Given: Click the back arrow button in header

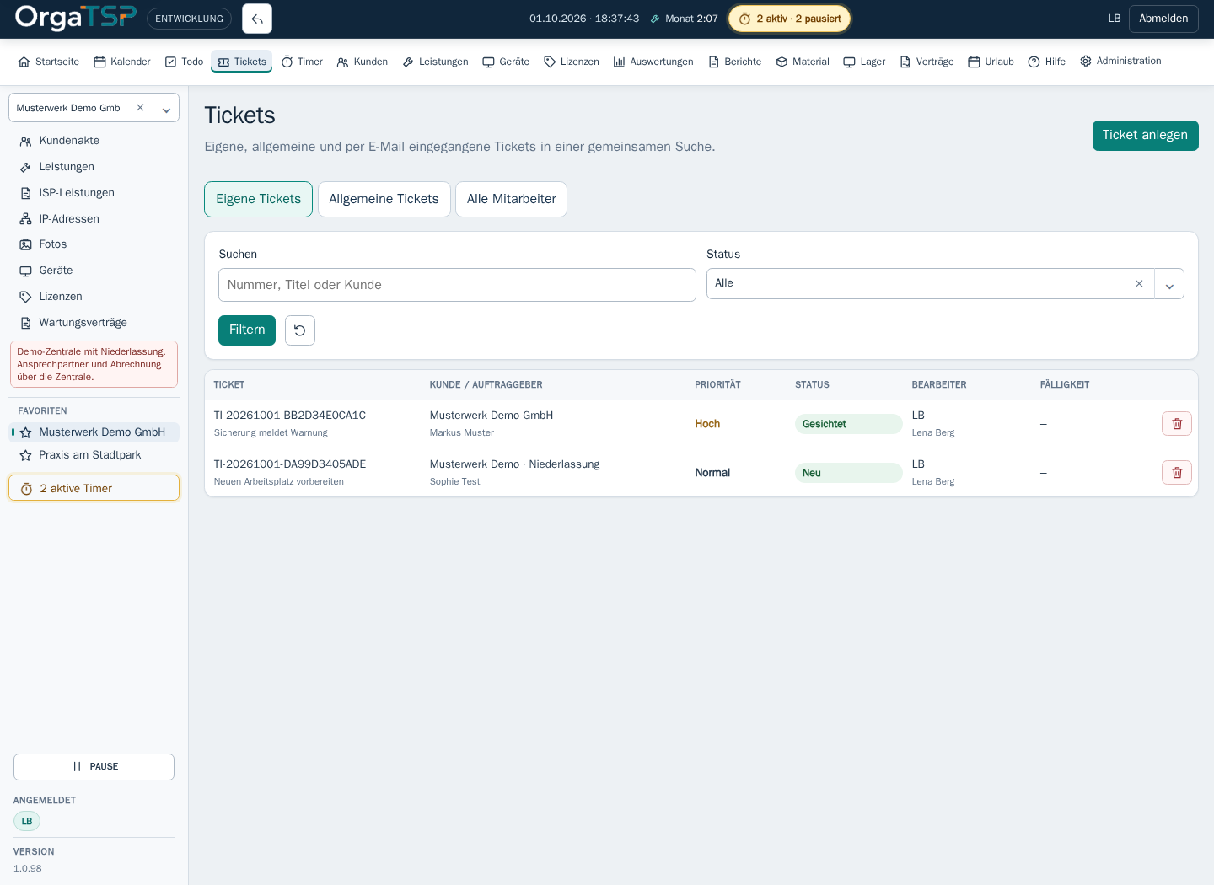Looking at the screenshot, I should tap(257, 19).
